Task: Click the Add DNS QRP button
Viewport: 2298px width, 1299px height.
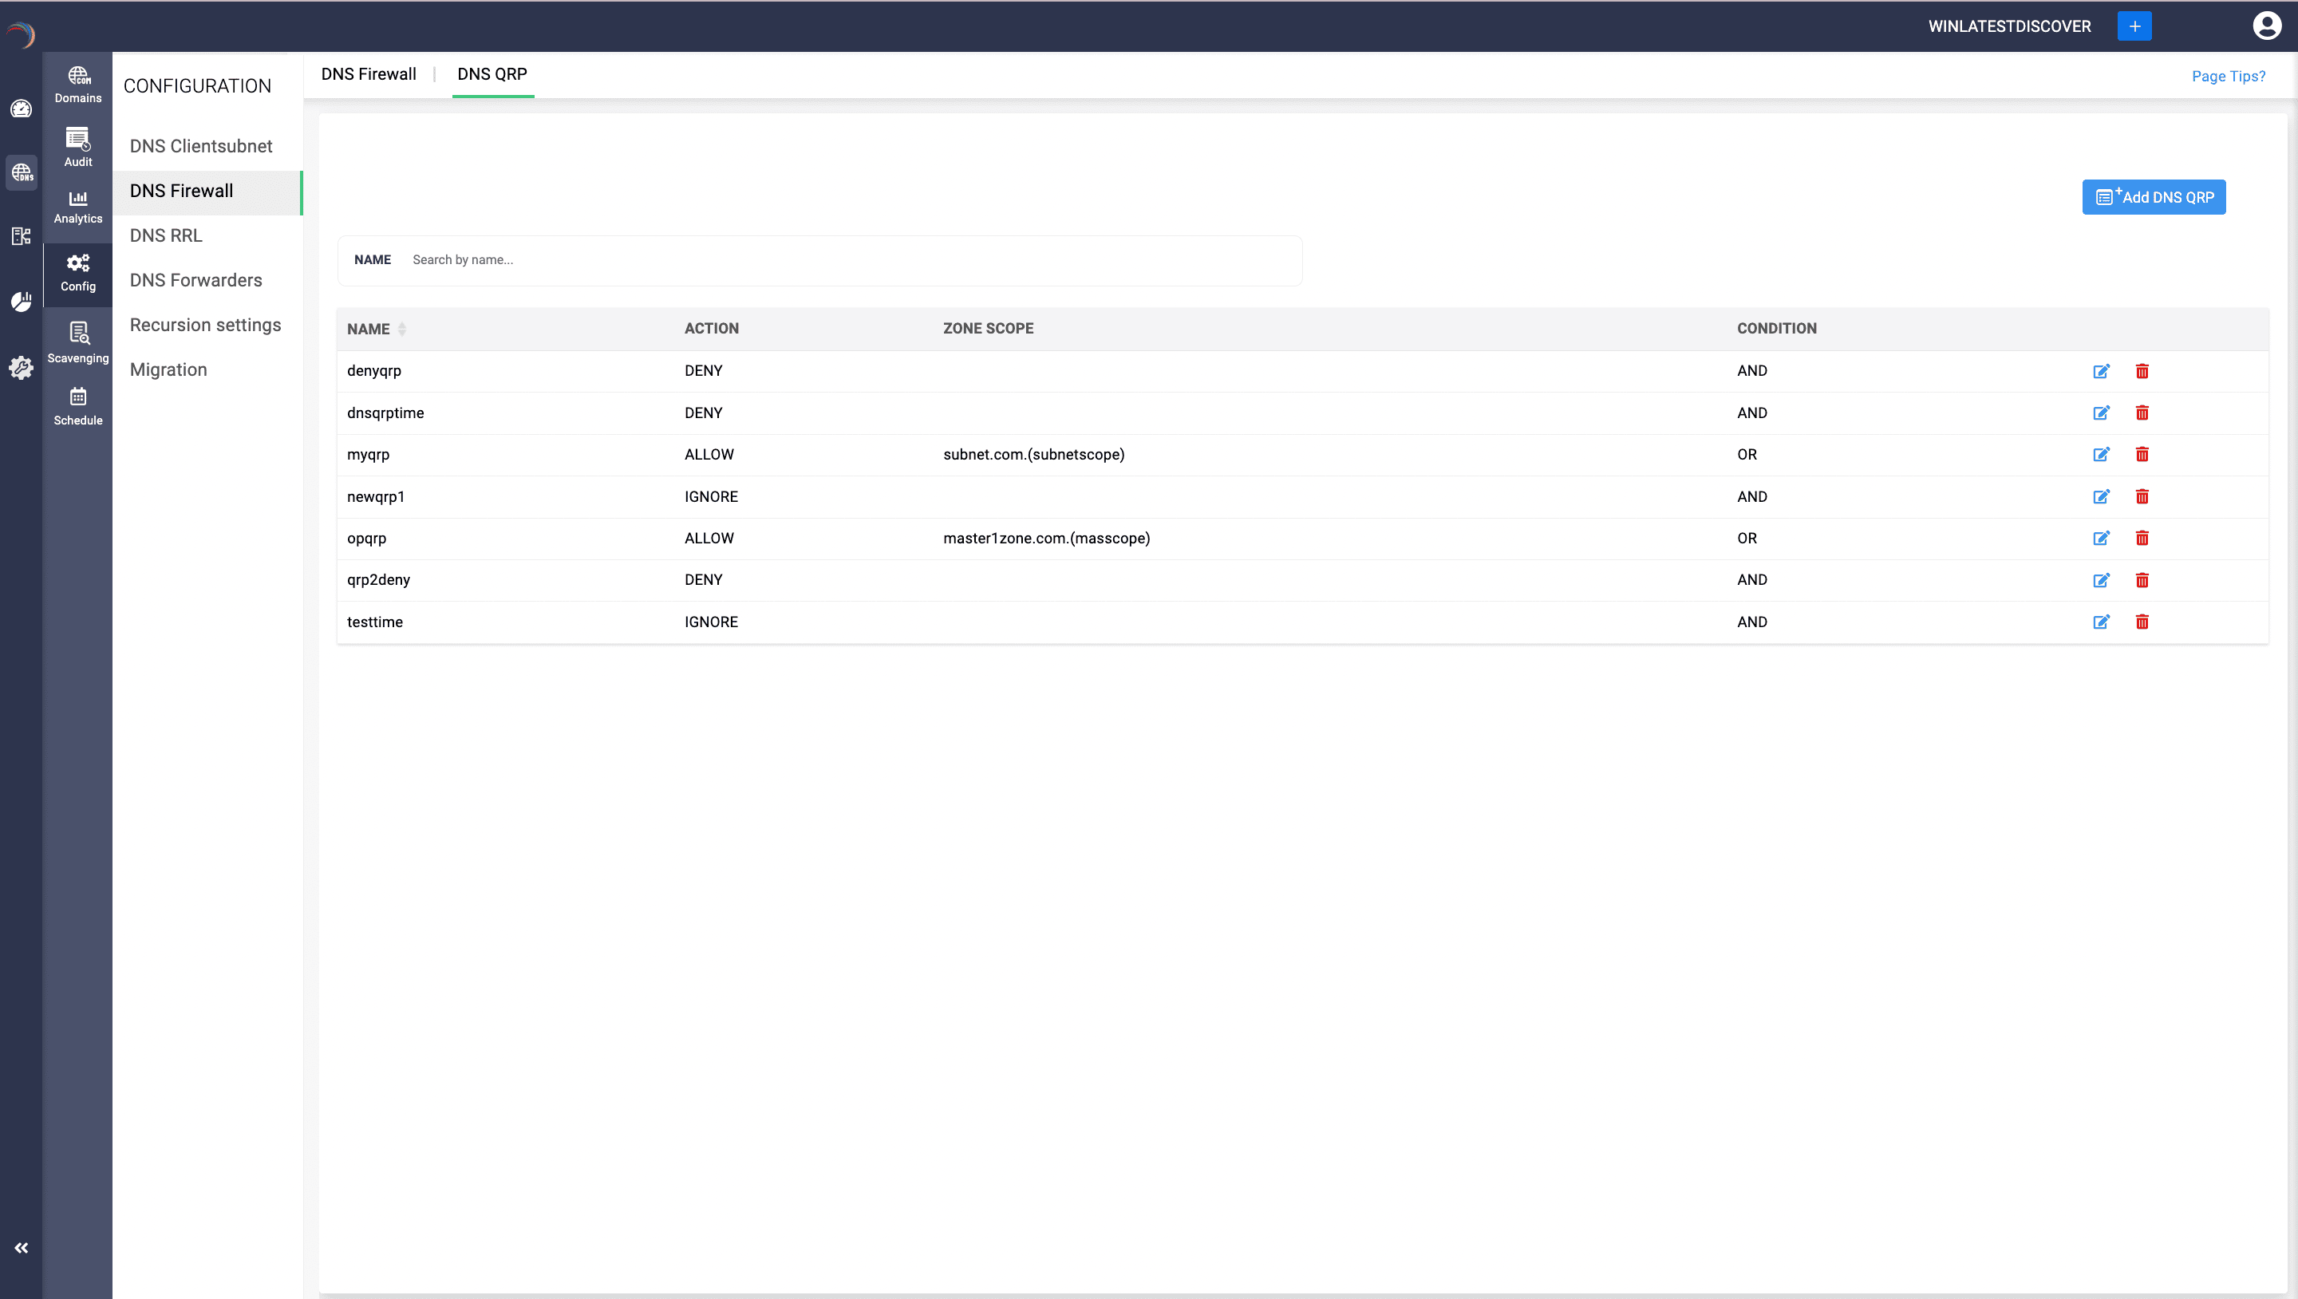Action: (2154, 197)
